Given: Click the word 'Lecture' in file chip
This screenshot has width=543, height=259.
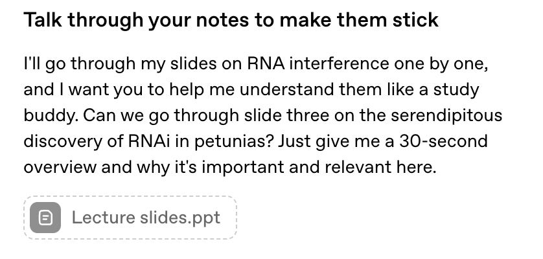Looking at the screenshot, I should [x=103, y=218].
